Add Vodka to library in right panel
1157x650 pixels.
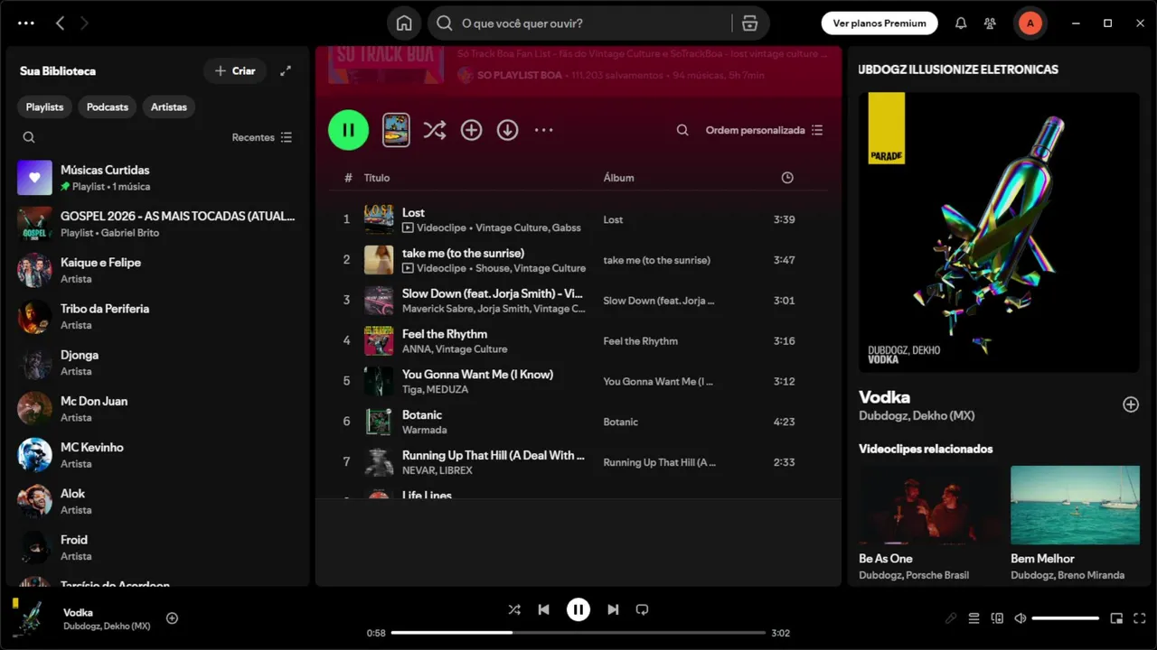1130,404
